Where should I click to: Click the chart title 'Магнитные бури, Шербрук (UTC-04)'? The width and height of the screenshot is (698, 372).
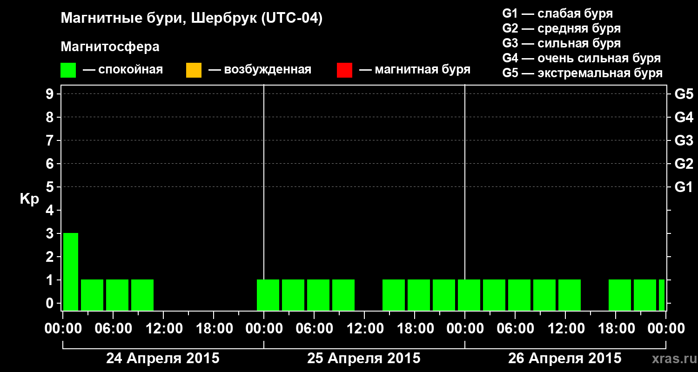tap(191, 19)
